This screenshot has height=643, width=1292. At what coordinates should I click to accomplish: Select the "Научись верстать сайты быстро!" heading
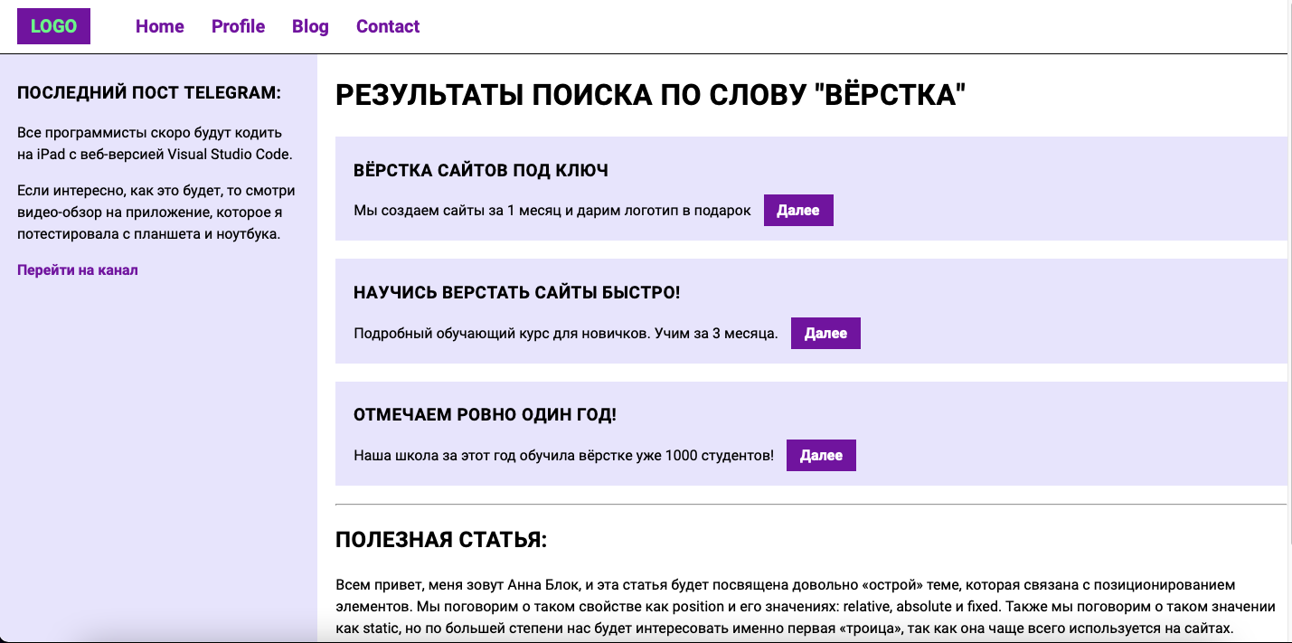(516, 293)
